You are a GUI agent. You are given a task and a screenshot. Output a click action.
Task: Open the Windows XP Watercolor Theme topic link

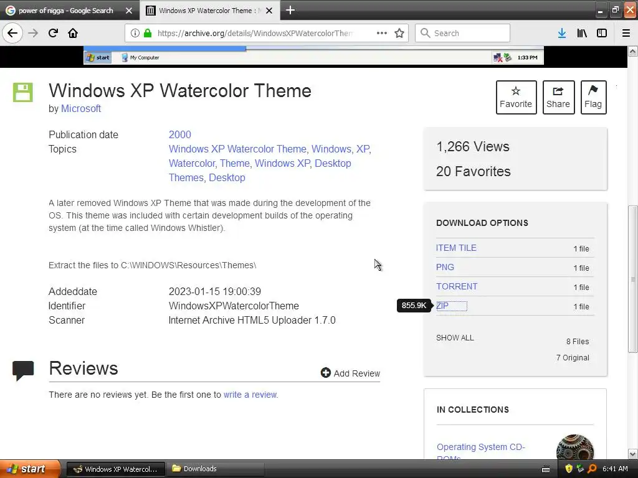237,149
